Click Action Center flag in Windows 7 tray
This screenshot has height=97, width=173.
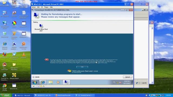[114, 82]
